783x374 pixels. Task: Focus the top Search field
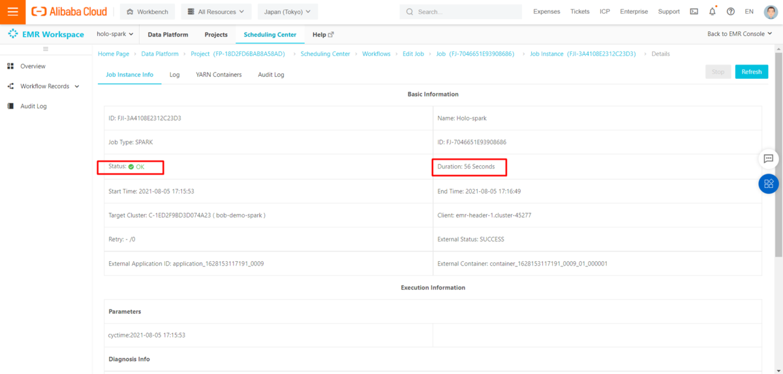tap(461, 12)
